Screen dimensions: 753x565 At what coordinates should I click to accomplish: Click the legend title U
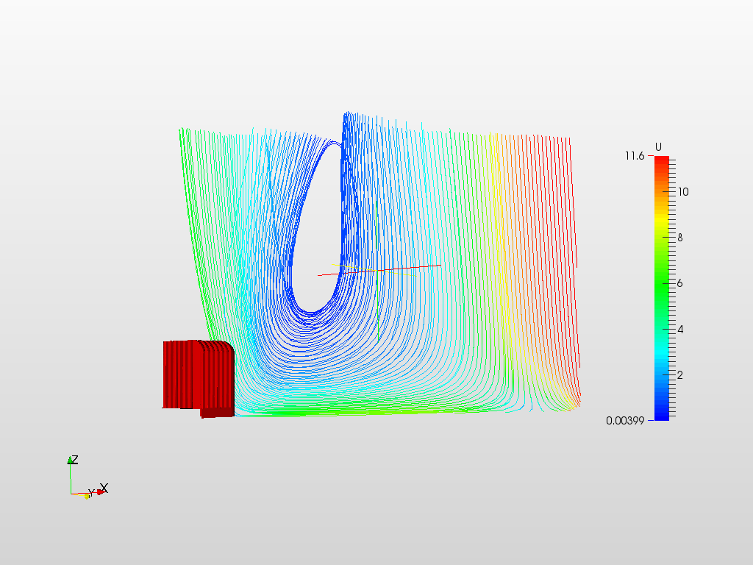[658, 147]
